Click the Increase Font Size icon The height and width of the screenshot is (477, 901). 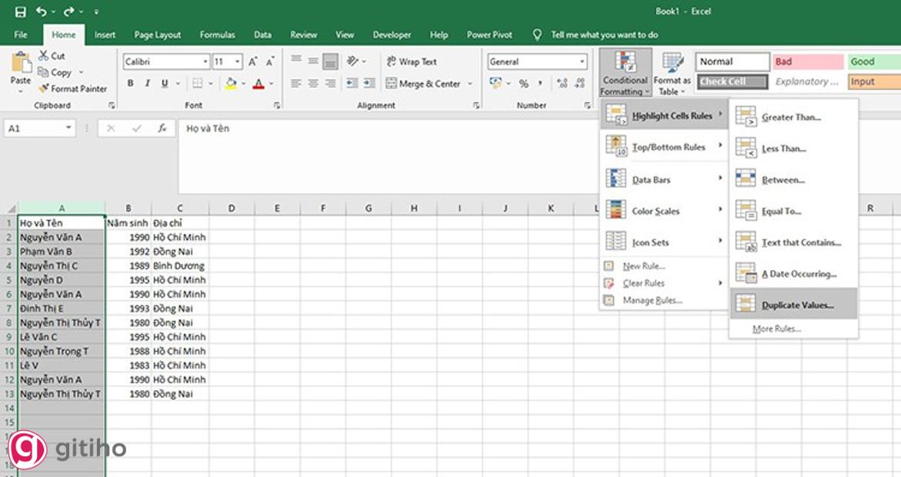coord(254,62)
